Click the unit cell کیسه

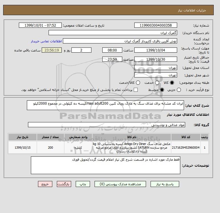[78, 148]
